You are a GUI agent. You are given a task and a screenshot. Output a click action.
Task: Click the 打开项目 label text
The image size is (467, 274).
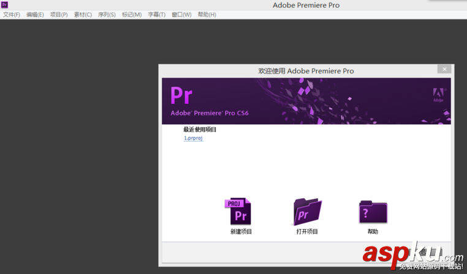coord(307,232)
